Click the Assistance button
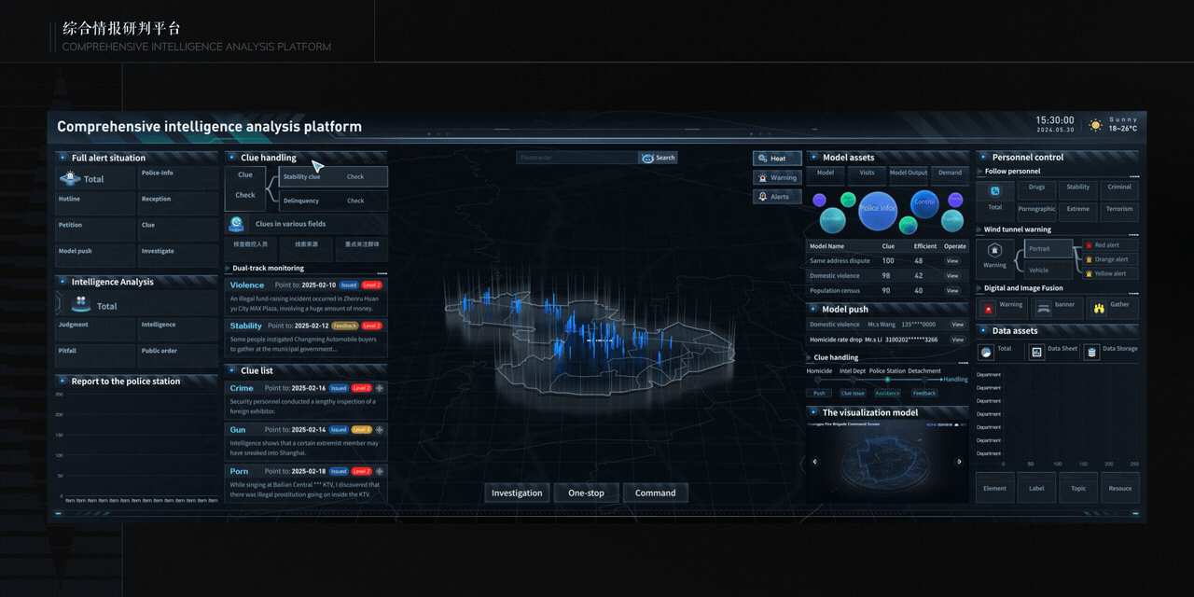 click(887, 394)
